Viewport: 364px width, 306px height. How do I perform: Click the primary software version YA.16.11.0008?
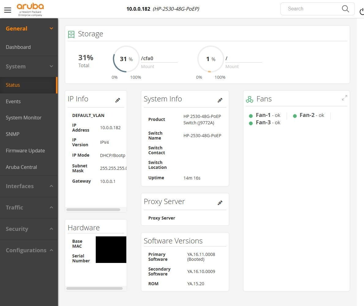click(201, 254)
